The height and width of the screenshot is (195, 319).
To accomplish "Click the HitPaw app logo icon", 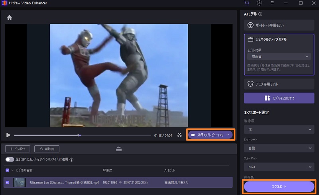I will [x=4, y=3].
